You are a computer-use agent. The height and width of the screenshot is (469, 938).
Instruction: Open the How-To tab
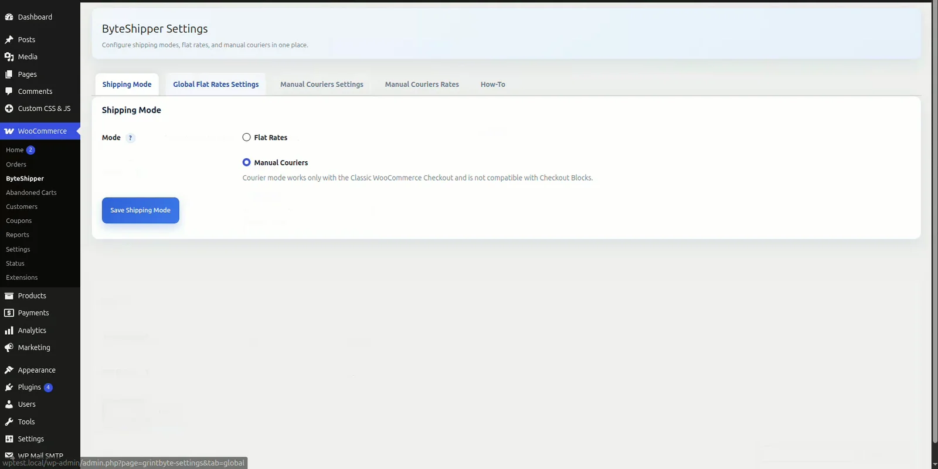[493, 84]
